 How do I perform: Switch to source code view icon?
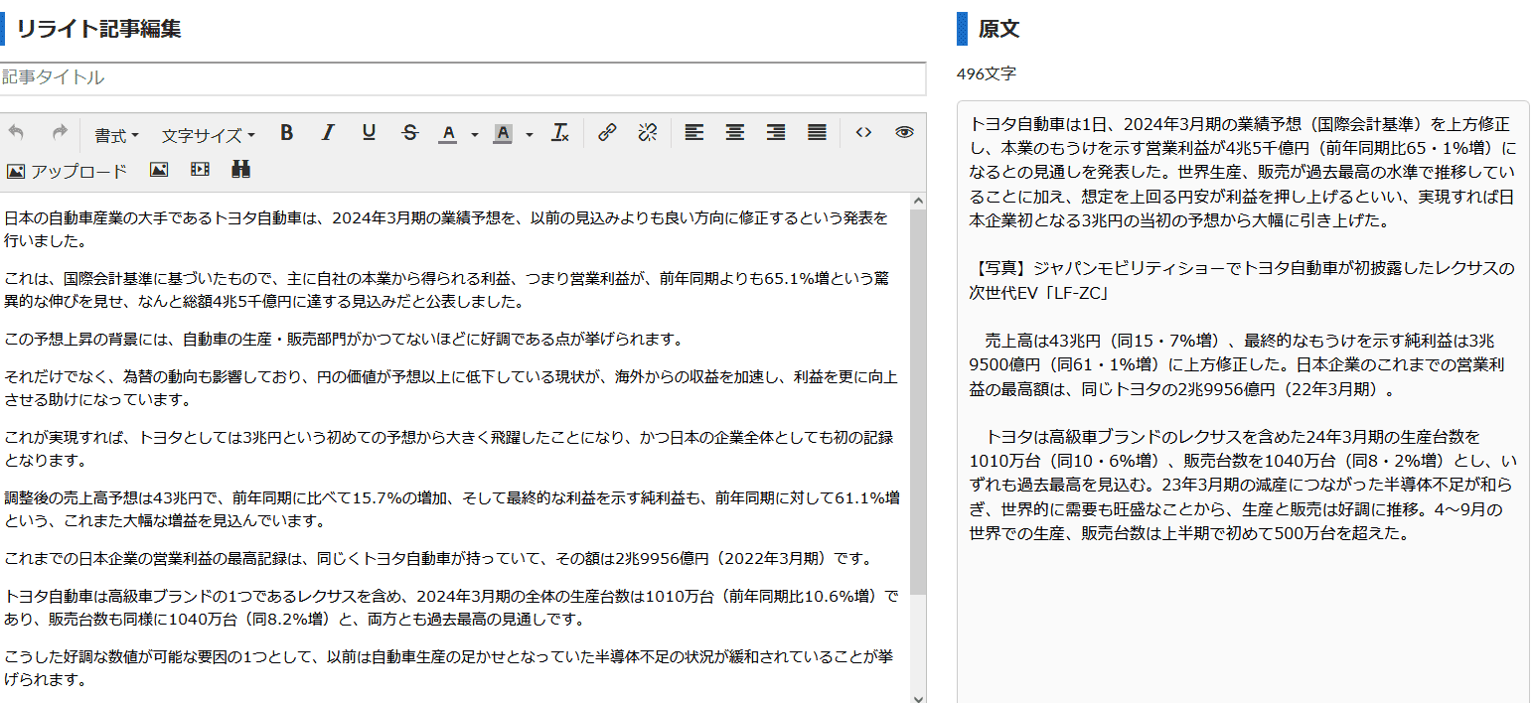tap(863, 133)
